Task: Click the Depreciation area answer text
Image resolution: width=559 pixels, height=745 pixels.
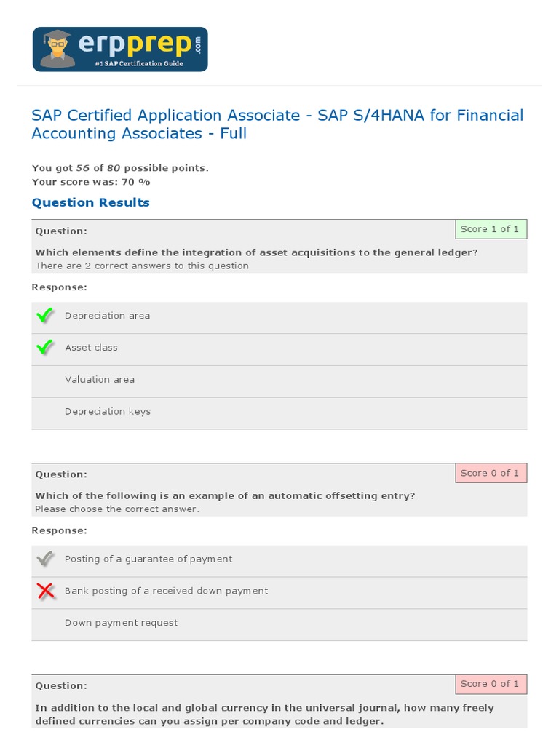Action: (107, 316)
